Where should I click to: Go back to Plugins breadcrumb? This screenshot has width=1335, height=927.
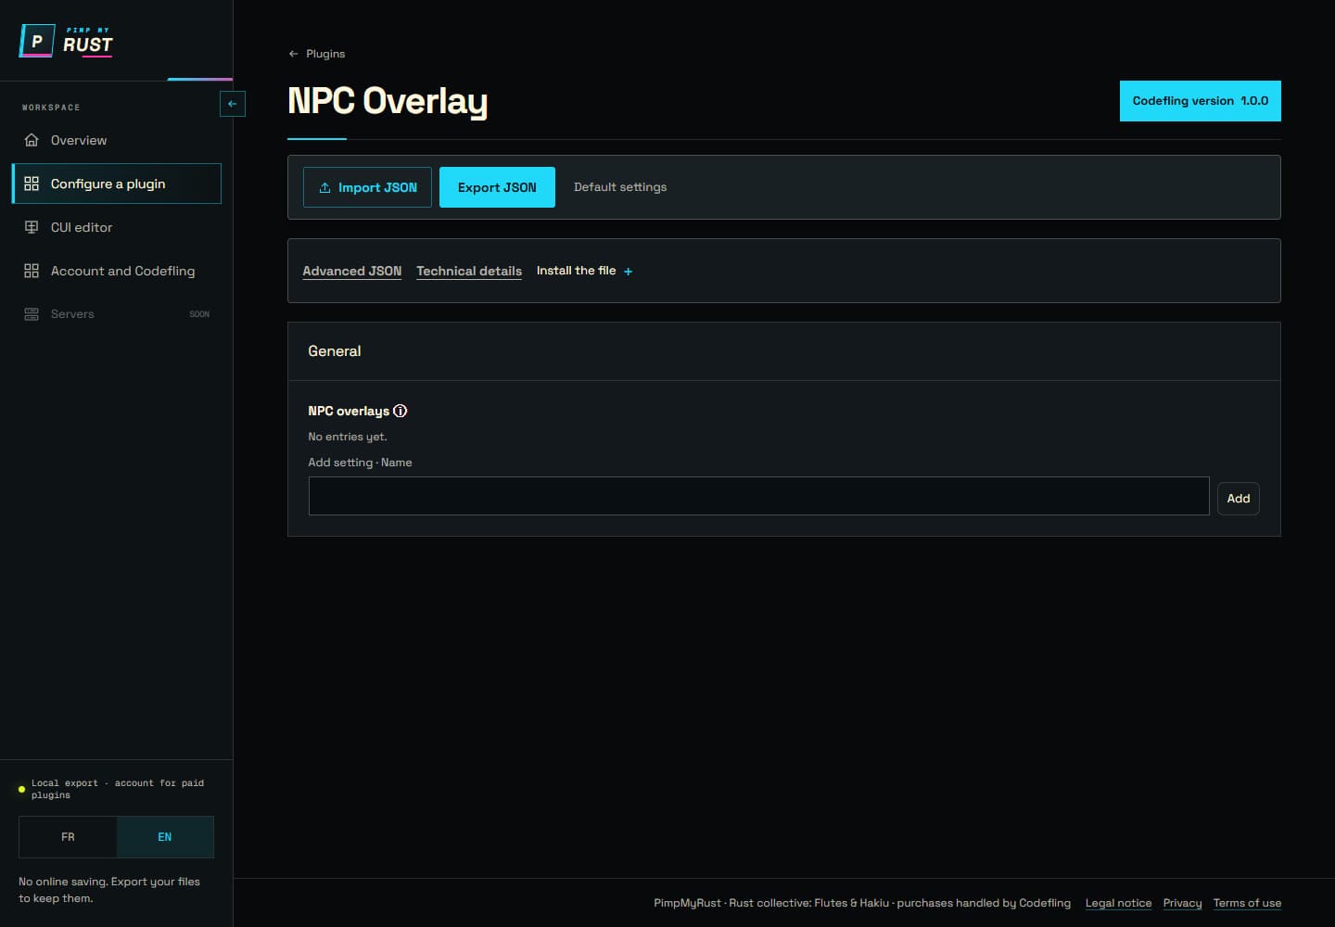[316, 54]
